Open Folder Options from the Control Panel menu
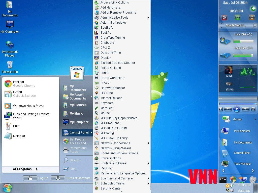Screen dimensions: 258x193 (x=111, y=68)
